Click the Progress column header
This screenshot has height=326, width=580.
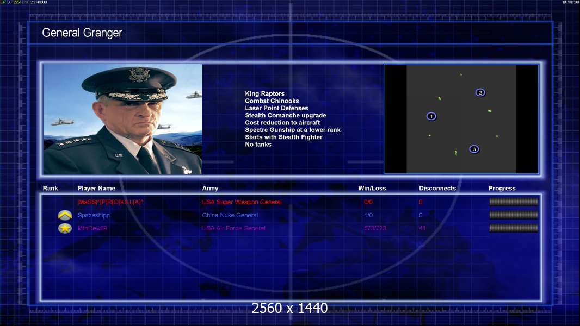(x=502, y=189)
